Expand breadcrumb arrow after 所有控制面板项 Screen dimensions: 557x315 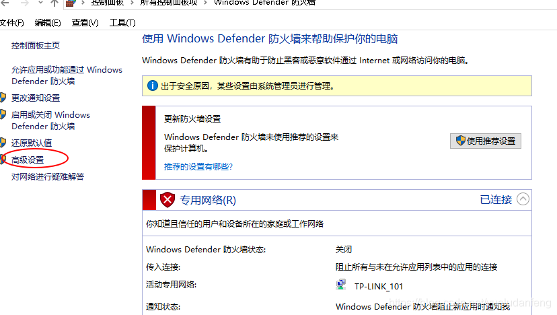[x=205, y=3]
